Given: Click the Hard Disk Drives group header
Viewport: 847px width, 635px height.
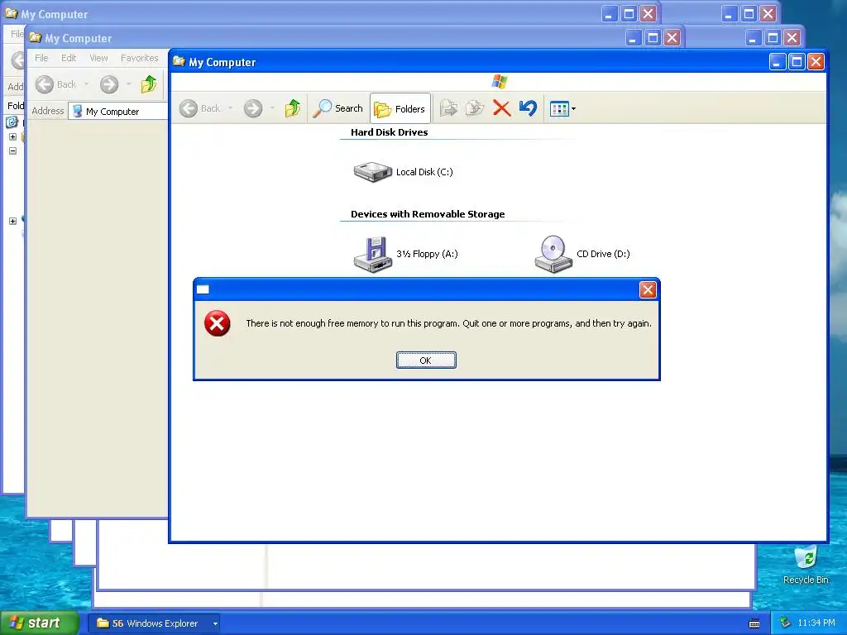Looking at the screenshot, I should pyautogui.click(x=389, y=132).
